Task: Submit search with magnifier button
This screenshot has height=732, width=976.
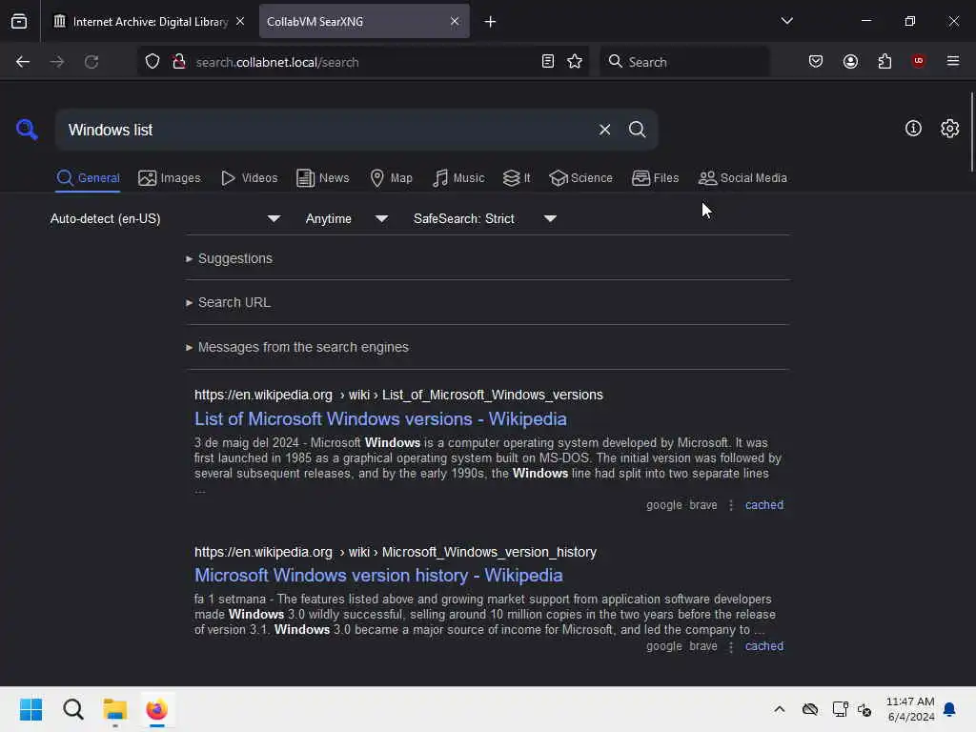Action: tap(637, 130)
